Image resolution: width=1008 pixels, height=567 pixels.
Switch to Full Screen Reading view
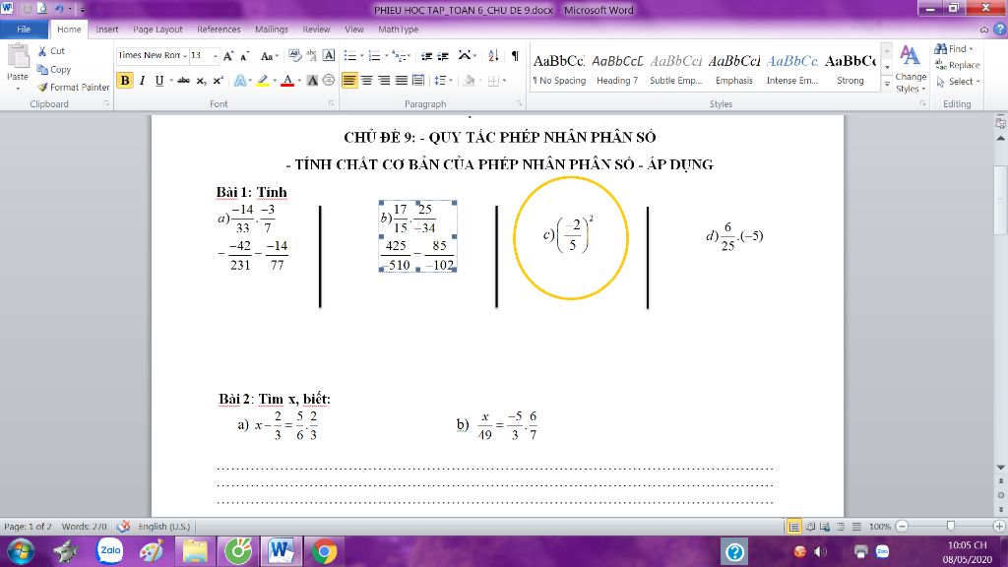[x=810, y=527]
